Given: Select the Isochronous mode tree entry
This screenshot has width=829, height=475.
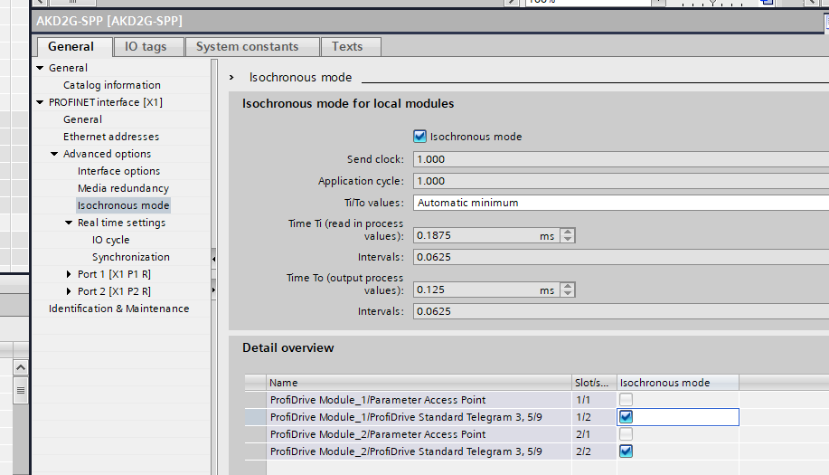Looking at the screenshot, I should 123,205.
